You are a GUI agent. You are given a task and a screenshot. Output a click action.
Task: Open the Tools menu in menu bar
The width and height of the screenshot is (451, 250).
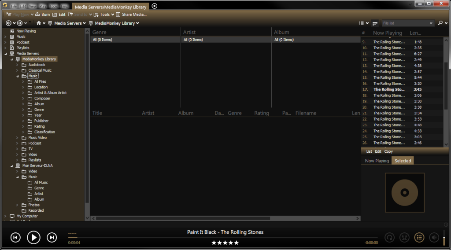point(53,6)
